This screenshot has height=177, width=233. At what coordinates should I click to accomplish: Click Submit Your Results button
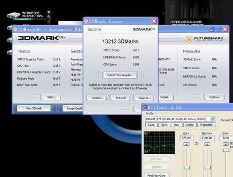[120, 75]
